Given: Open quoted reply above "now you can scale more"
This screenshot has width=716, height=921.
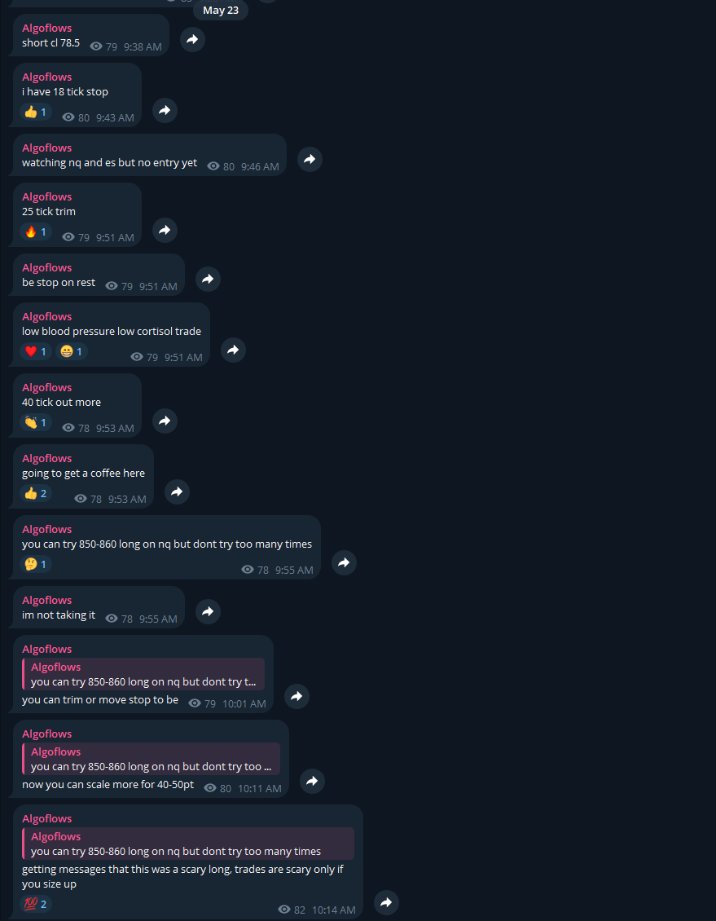Looking at the screenshot, I should (x=151, y=759).
